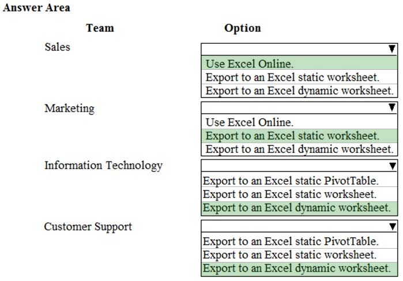Select static worksheet export for Information Technology

[x=299, y=194]
